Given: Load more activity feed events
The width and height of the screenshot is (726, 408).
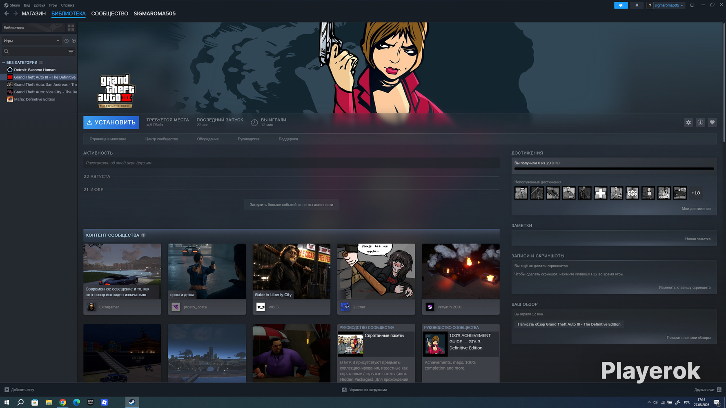Looking at the screenshot, I should [x=292, y=205].
